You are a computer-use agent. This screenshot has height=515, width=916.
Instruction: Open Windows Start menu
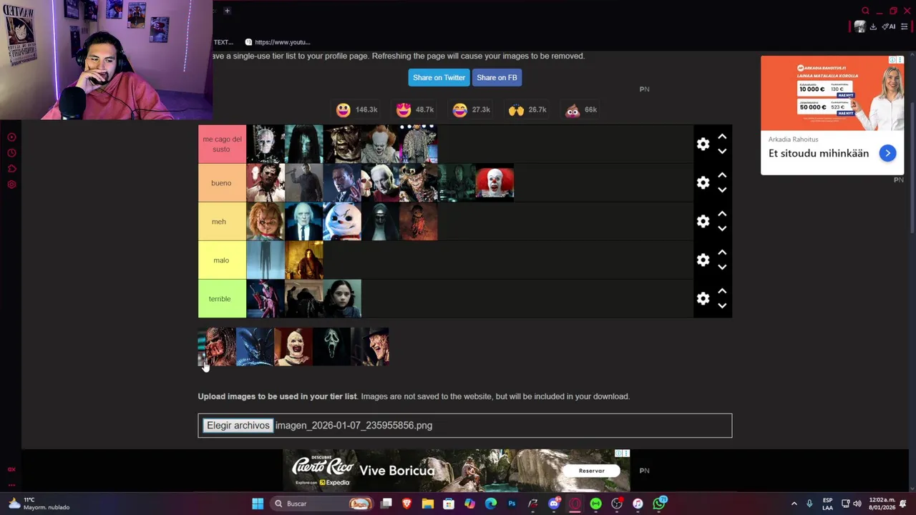tap(258, 504)
